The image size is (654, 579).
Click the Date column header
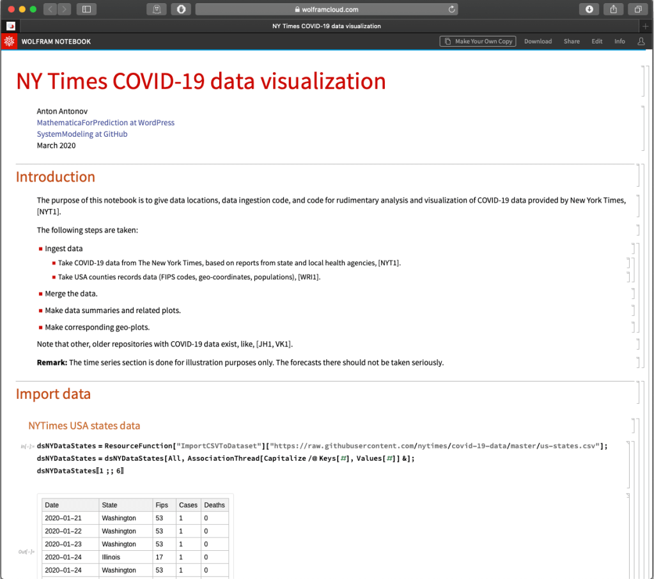click(x=70, y=505)
